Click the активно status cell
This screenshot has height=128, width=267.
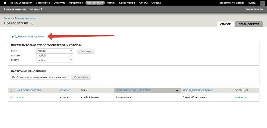pyautogui.click(x=65, y=97)
